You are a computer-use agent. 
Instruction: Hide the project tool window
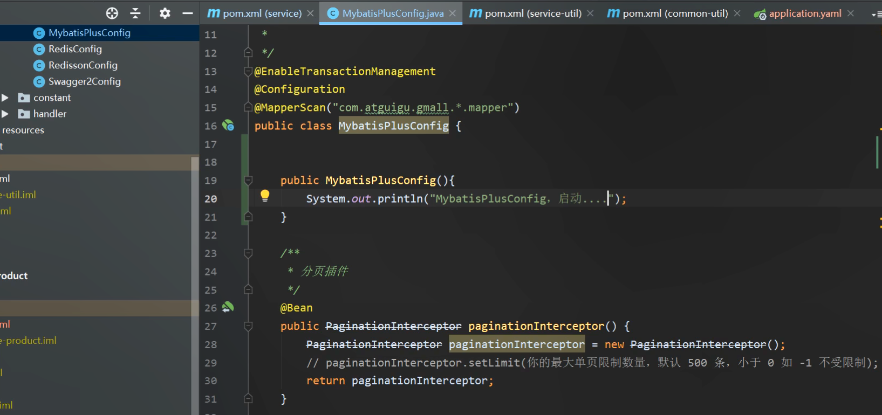[188, 13]
